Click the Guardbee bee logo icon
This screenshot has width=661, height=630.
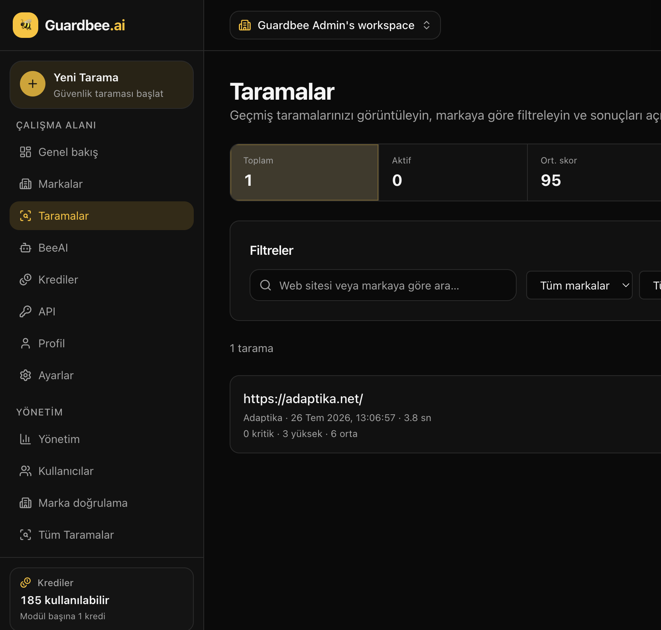click(x=26, y=25)
